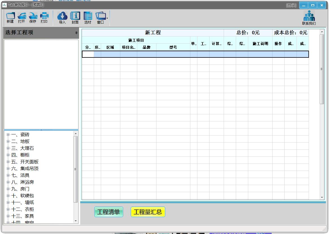
Task: Open 选材 material selection icon
Action: (88, 18)
